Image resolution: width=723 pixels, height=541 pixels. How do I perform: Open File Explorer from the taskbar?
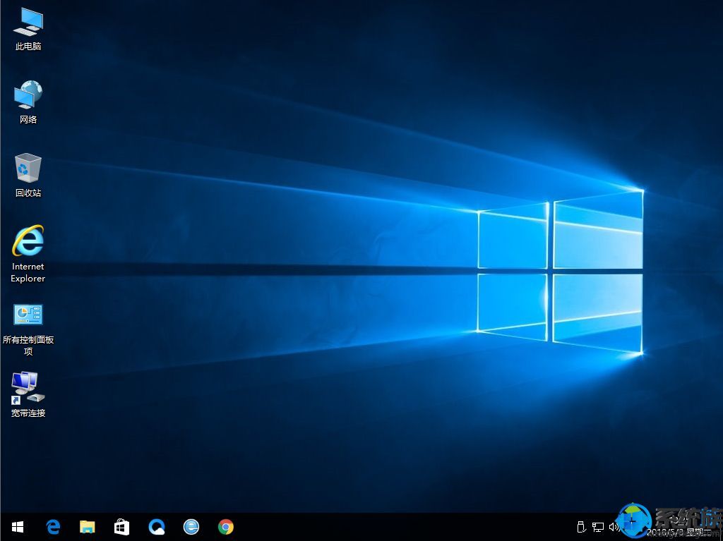88,527
